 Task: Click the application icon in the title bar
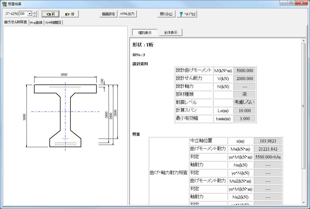(x=4, y=4)
